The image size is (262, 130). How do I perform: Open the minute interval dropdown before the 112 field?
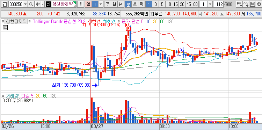pyautogui.click(x=210, y=4)
